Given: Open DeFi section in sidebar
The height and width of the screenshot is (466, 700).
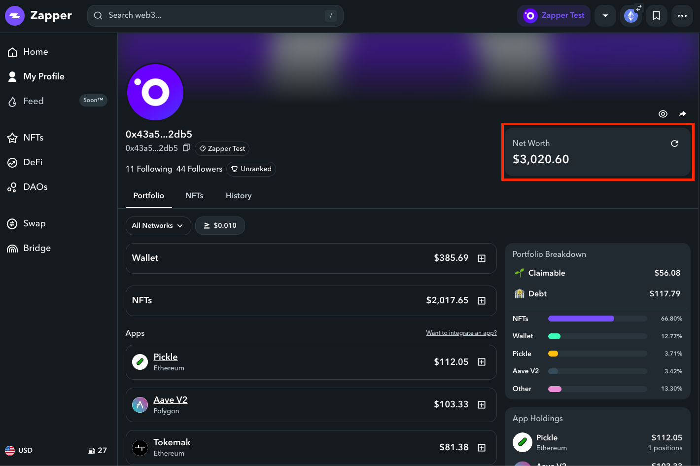Looking at the screenshot, I should 25,162.
